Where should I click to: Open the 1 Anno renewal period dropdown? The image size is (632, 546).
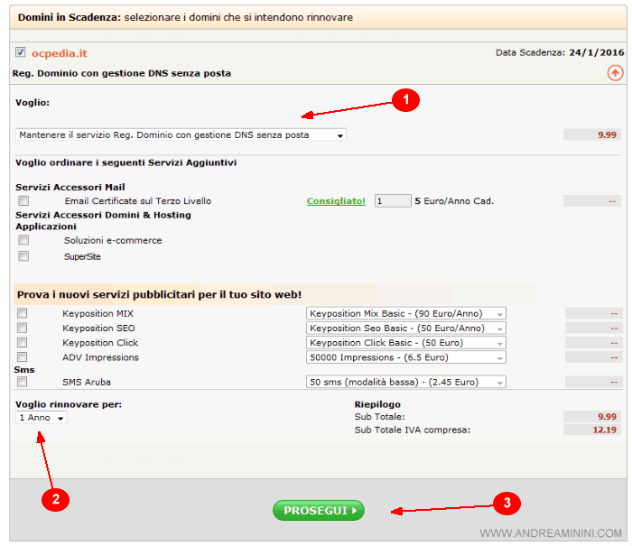(42, 419)
